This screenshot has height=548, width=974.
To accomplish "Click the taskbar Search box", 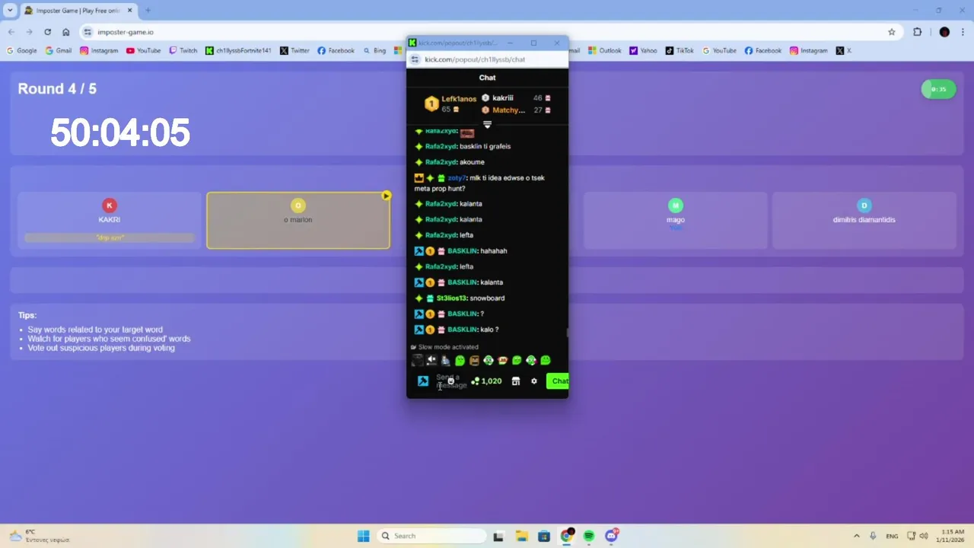I will (432, 536).
